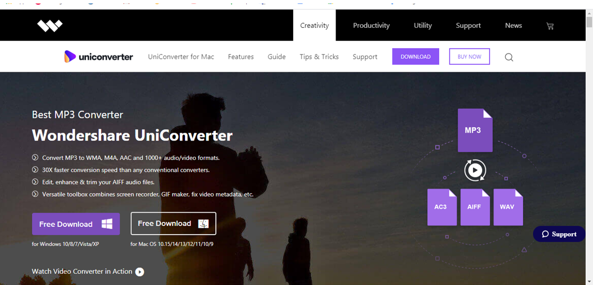Click the WAV file icon
593x285 pixels.
click(508, 207)
